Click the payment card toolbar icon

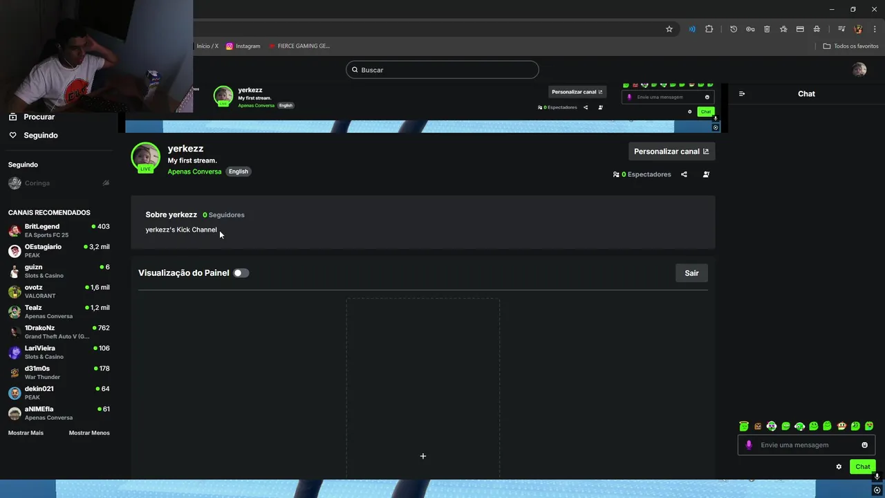[800, 29]
